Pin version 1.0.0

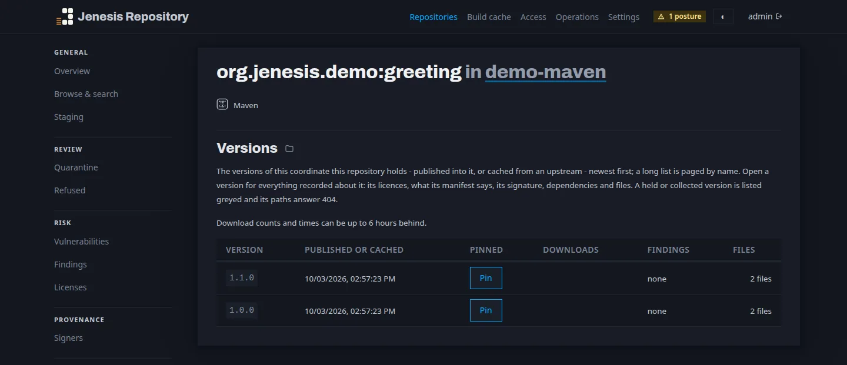coord(486,310)
